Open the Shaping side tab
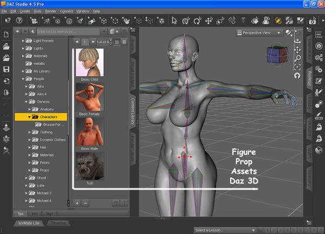325x234 pixels. pos(309,79)
